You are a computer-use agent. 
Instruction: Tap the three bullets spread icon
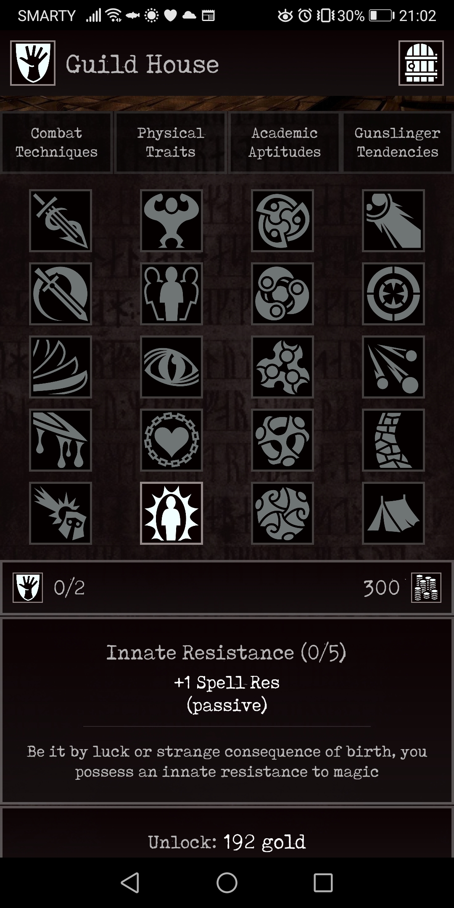(393, 367)
